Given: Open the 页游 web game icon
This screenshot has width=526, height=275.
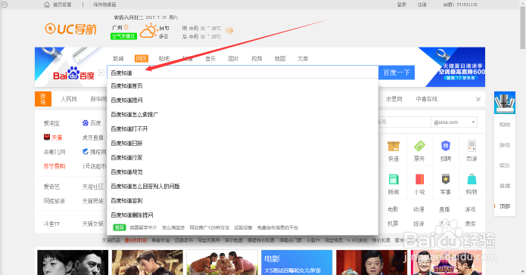Looking at the screenshot, I should point(472,146).
